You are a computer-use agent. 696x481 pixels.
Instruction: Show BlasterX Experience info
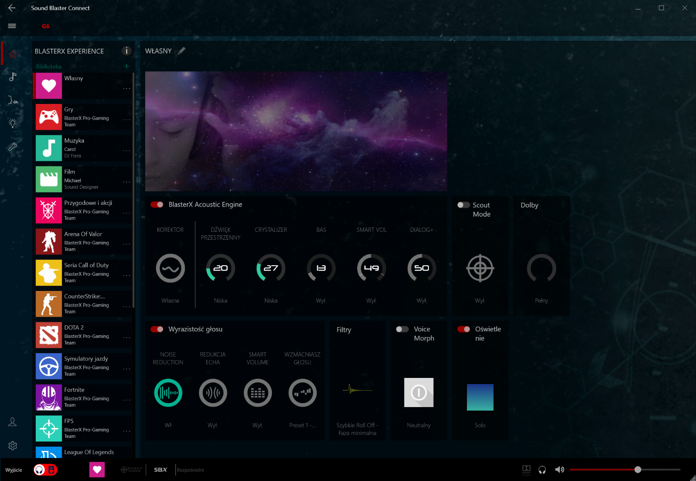(x=127, y=51)
